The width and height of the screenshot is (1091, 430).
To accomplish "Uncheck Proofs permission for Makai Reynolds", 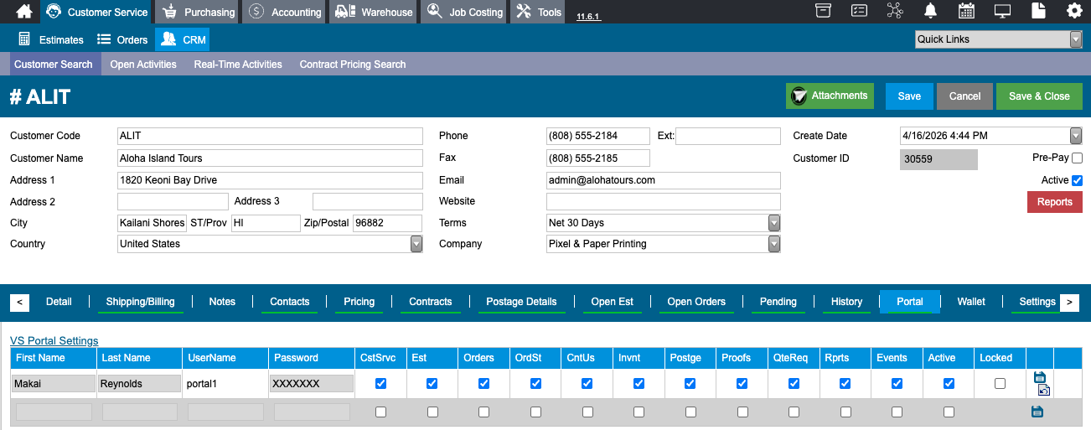I will click(x=742, y=383).
